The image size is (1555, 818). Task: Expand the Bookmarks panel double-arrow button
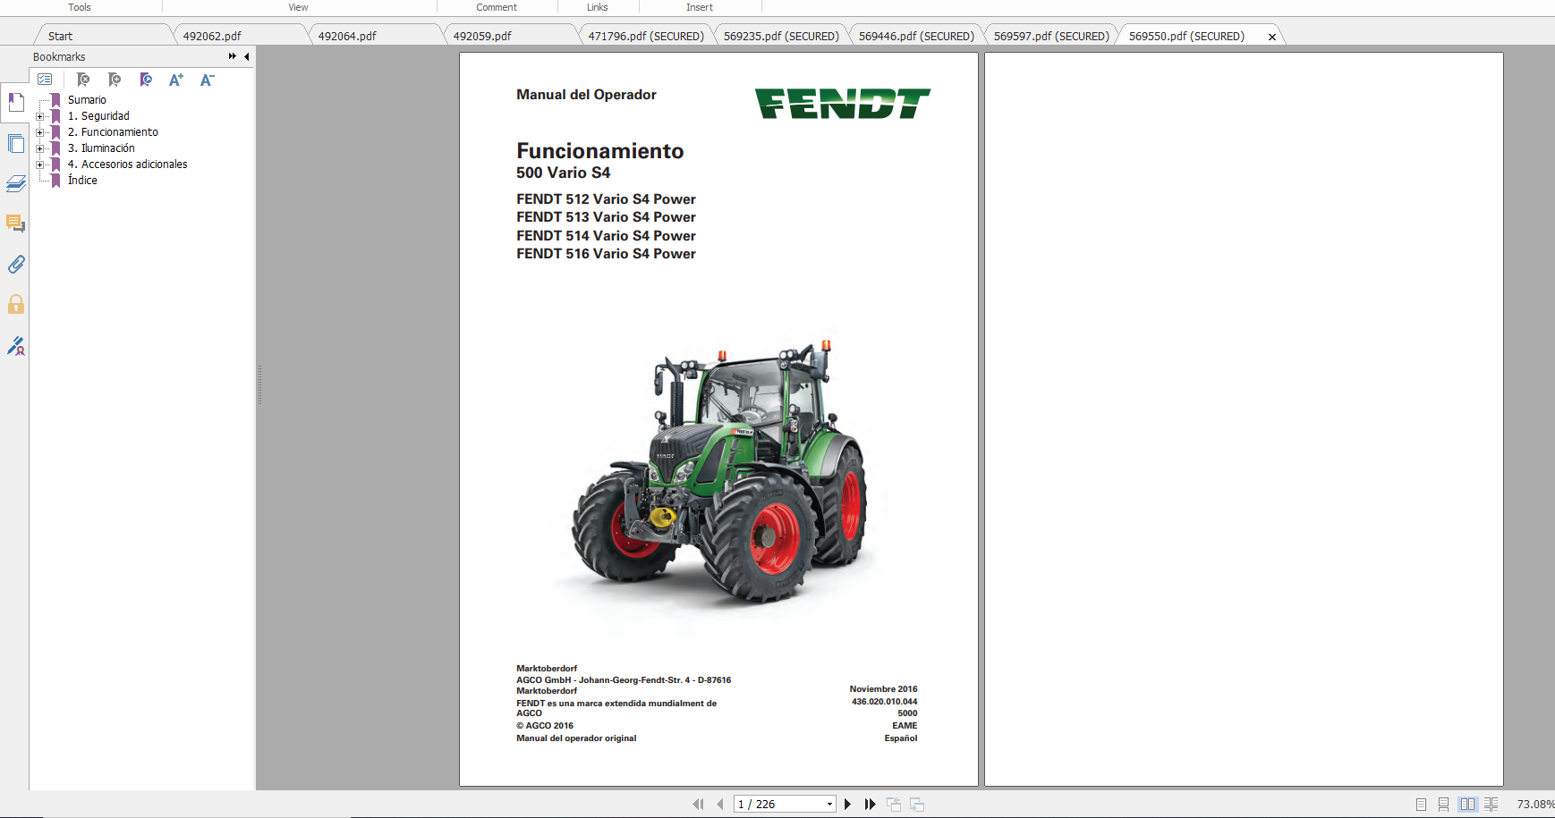click(x=233, y=56)
